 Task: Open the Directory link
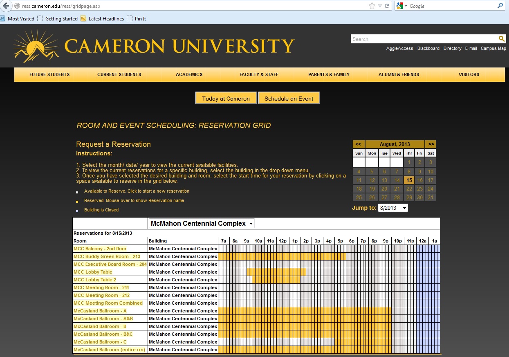click(453, 48)
